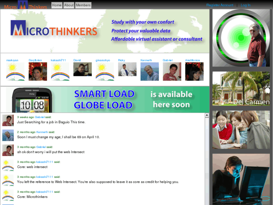The image size is (273, 205).
Task: Open ginarockyo's rainbow avatar
Action: click(x=105, y=71)
